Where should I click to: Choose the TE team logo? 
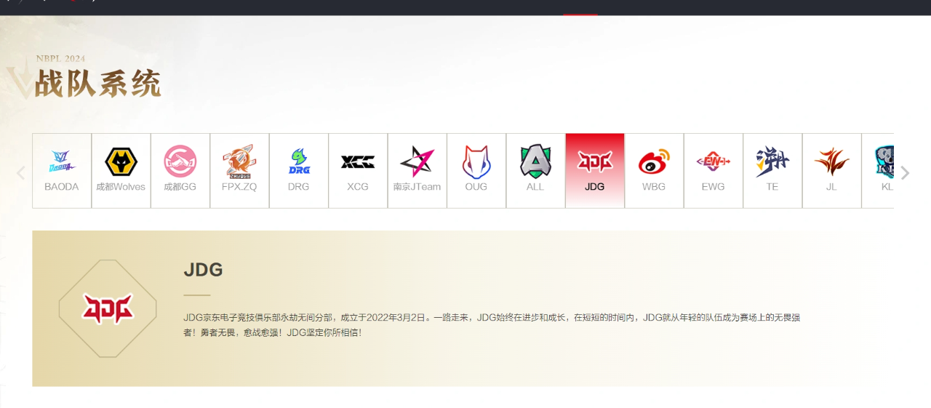pos(772,161)
